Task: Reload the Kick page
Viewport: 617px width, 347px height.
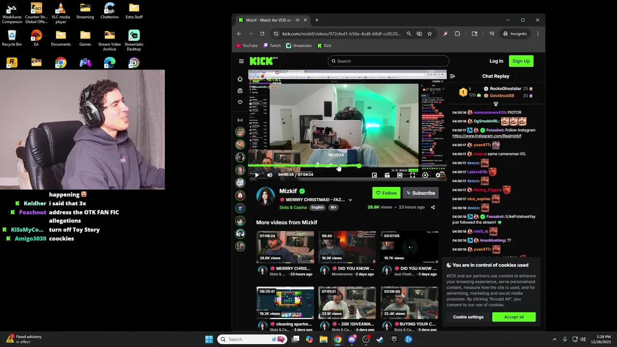Action: coord(262,34)
